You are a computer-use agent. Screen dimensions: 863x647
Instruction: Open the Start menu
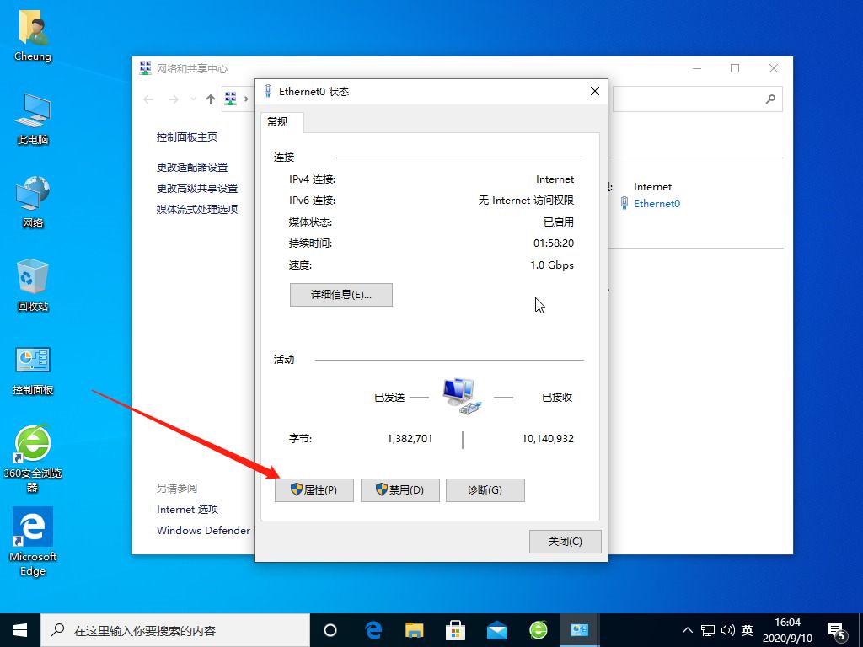tap(19, 629)
